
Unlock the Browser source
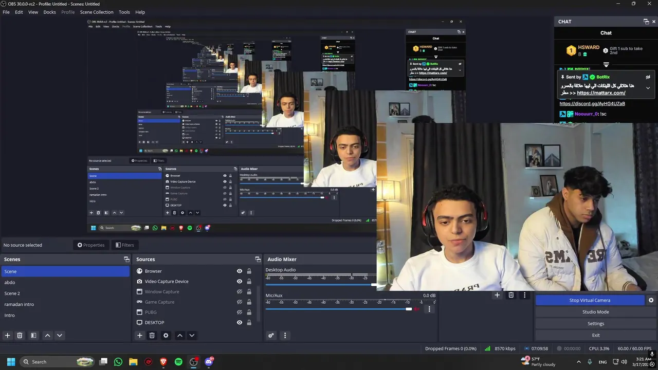[x=249, y=271]
